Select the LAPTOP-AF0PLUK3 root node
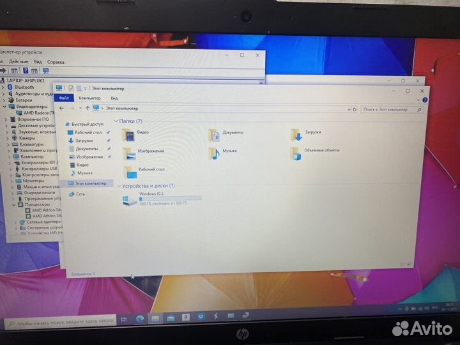 click(26, 80)
